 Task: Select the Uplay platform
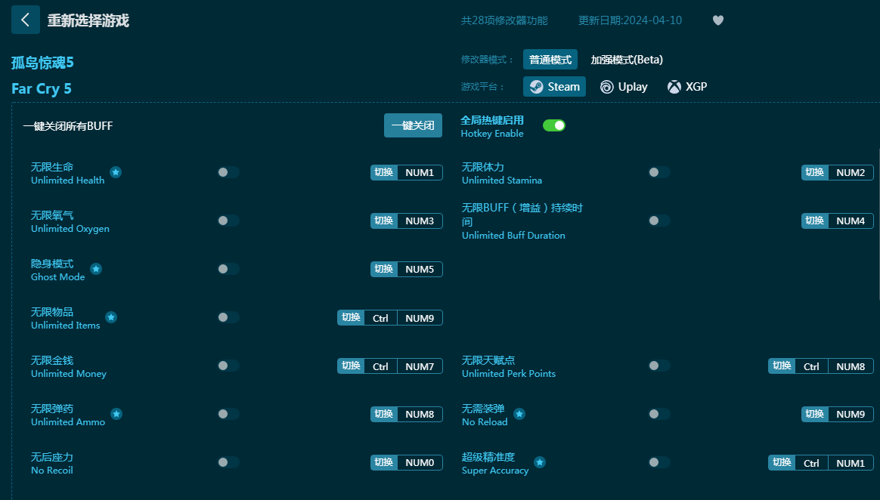pyautogui.click(x=624, y=87)
